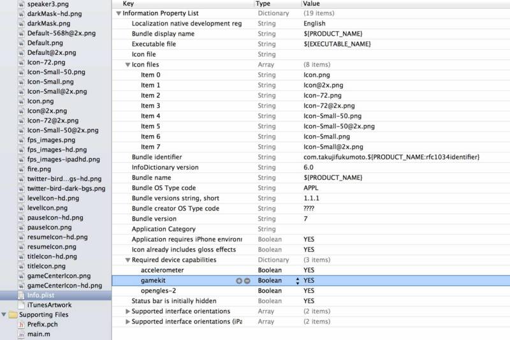Click the Type column header

(263, 4)
